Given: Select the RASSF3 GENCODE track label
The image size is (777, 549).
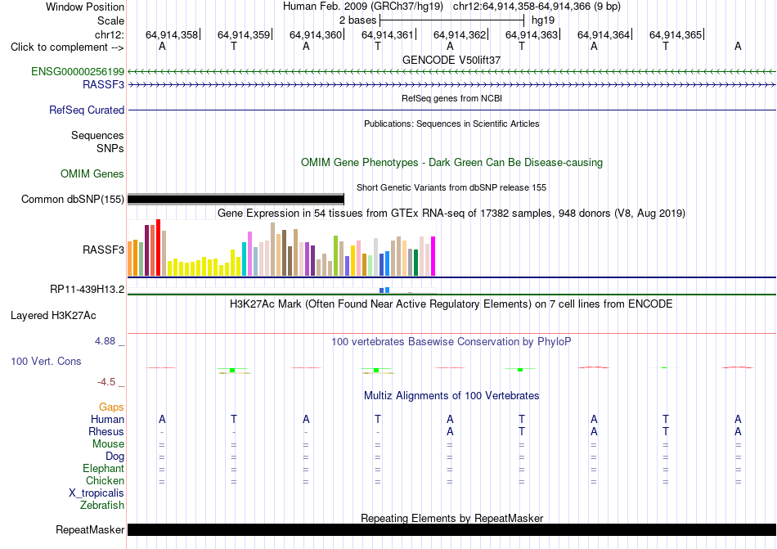Looking at the screenshot, I should [103, 85].
